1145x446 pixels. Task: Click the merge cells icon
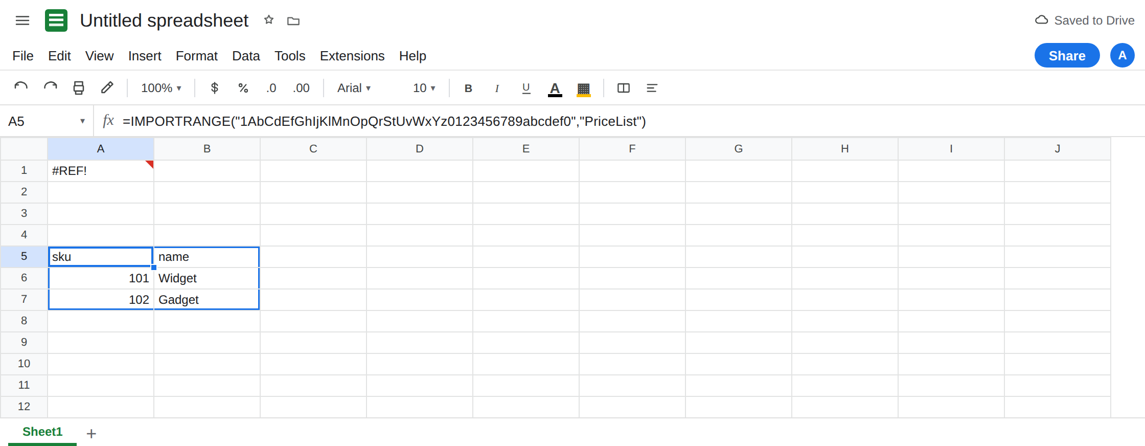tap(624, 88)
